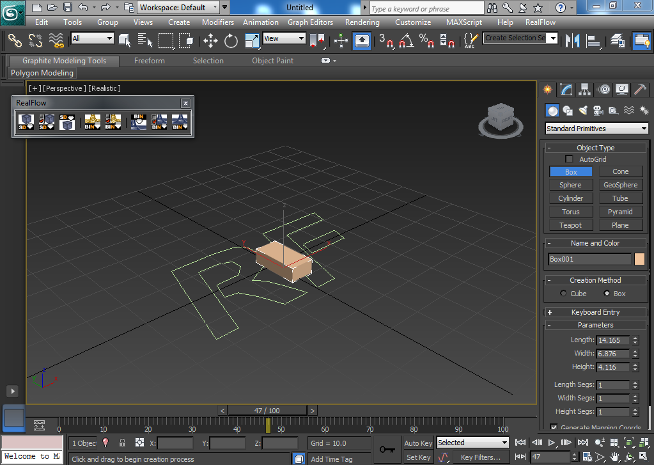Click the Pyramid primitive button
This screenshot has width=654, height=465.
click(620, 212)
